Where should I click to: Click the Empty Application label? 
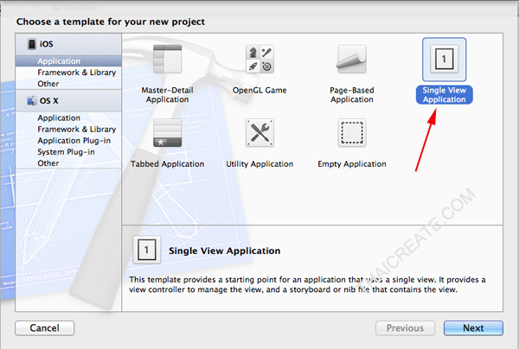coord(352,164)
